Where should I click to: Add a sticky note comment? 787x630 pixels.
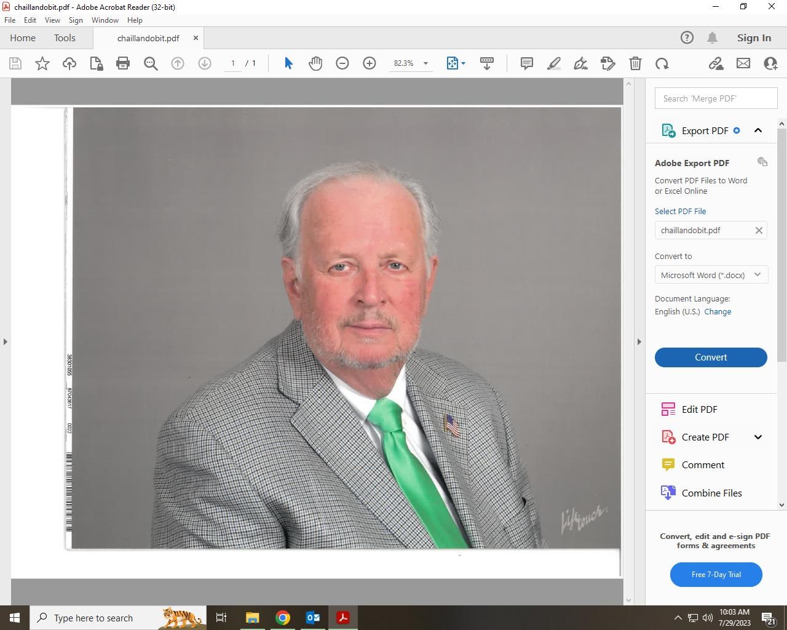(x=527, y=63)
